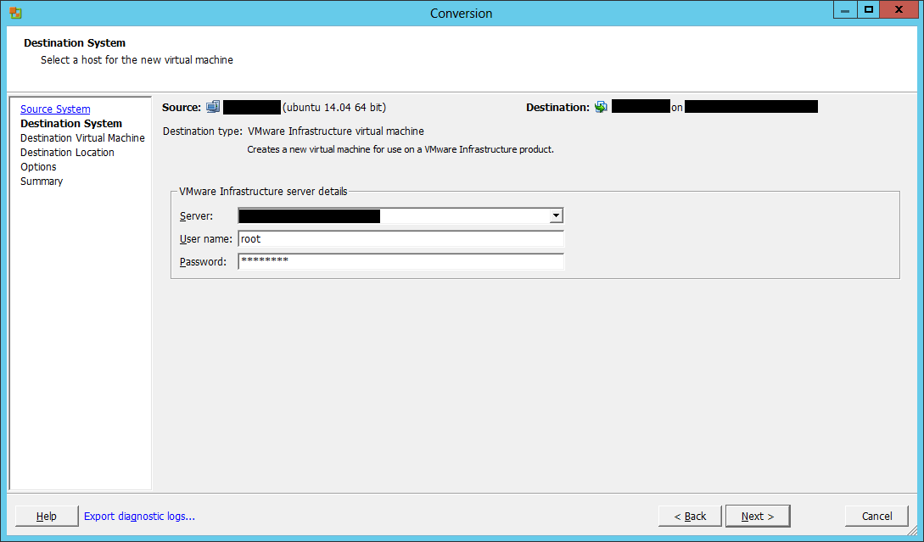Click the 'VMware Infrastructure server details' group label
The height and width of the screenshot is (542, 924).
pos(263,192)
